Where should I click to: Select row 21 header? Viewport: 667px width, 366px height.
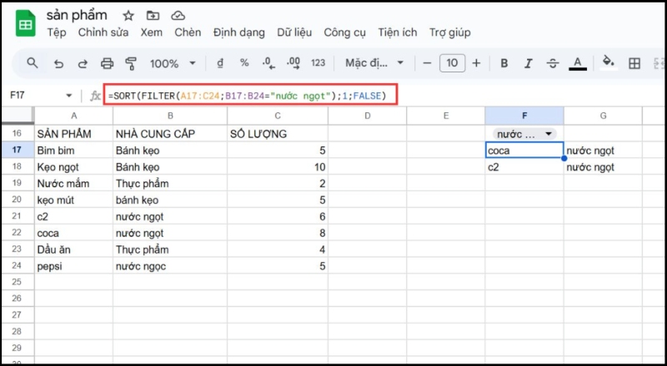(x=17, y=216)
